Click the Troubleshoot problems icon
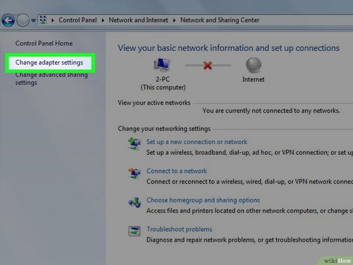The width and height of the screenshot is (353, 265). pyautogui.click(x=135, y=231)
